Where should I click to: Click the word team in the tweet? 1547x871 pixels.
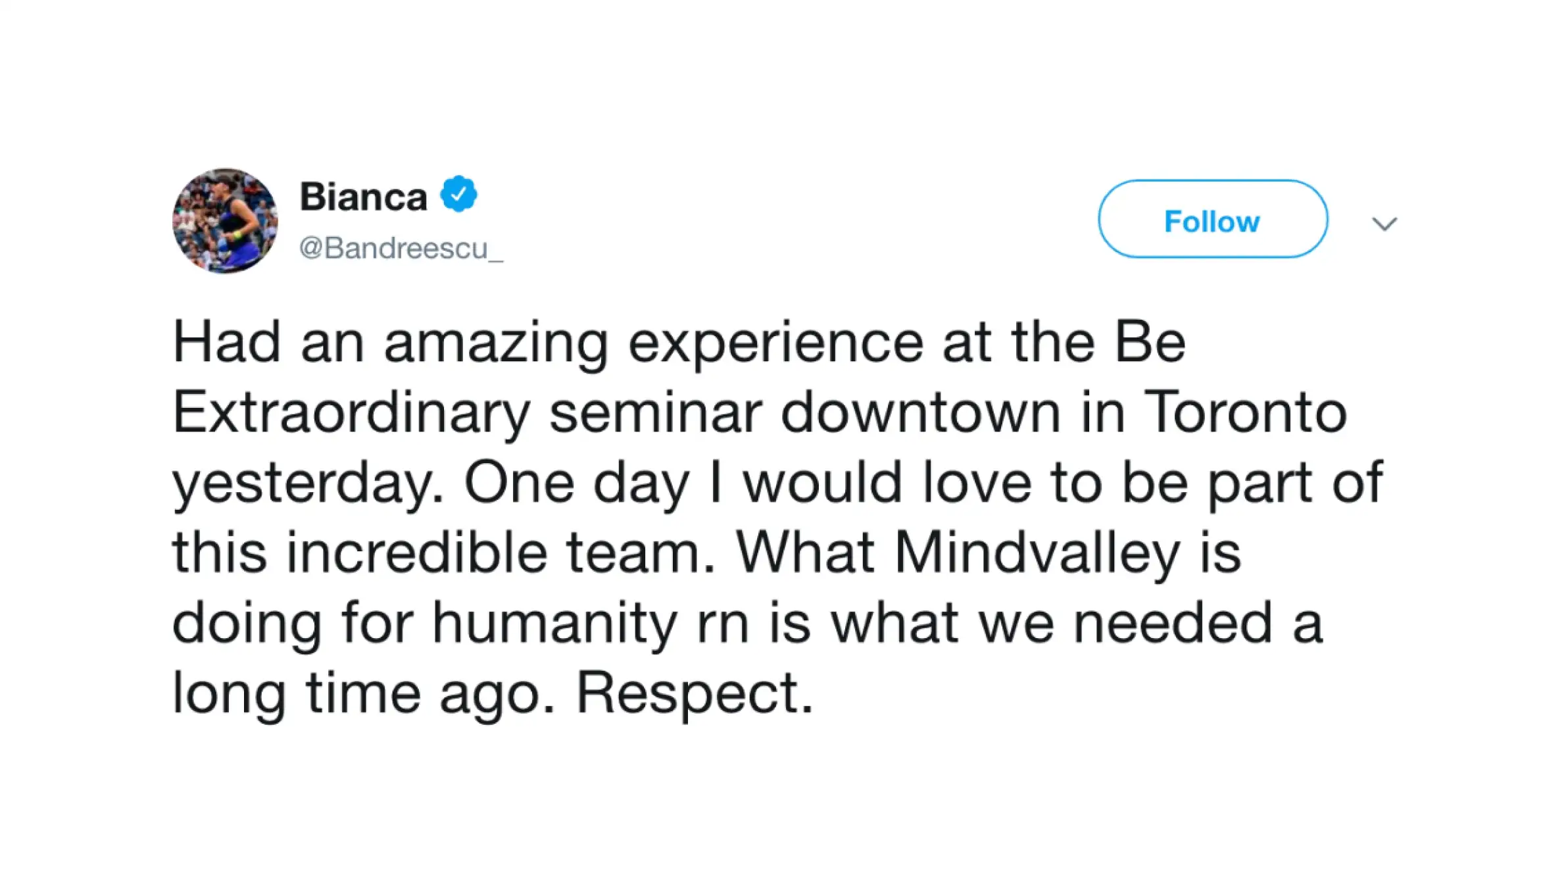coord(641,553)
